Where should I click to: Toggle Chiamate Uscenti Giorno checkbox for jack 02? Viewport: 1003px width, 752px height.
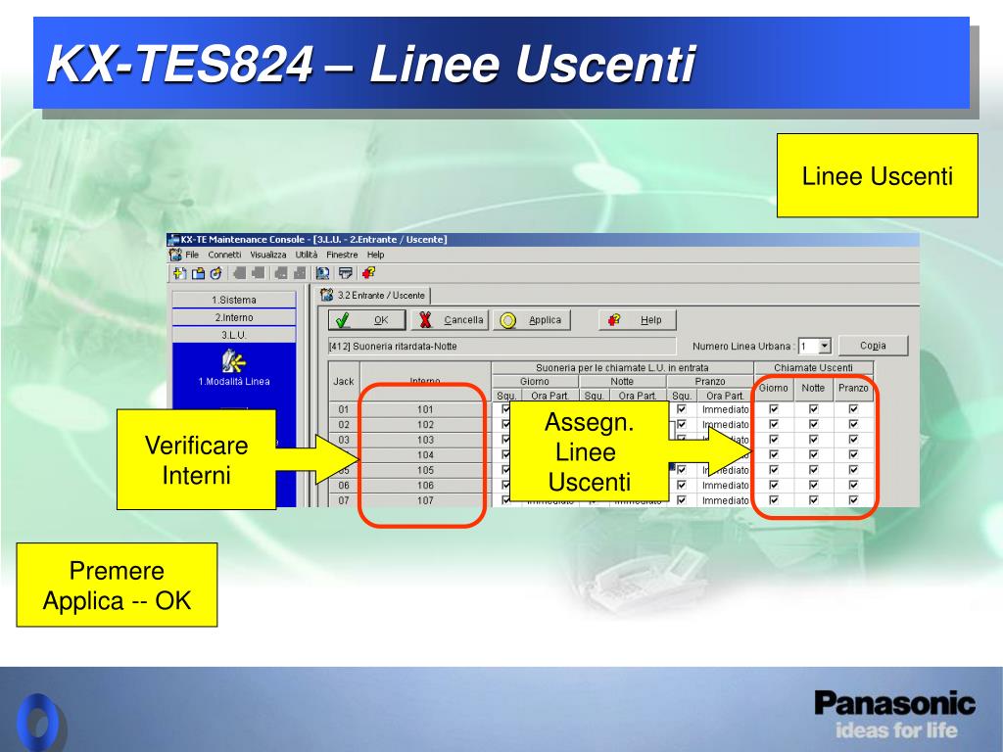coord(774,424)
